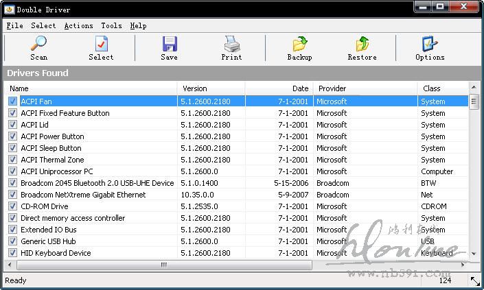
Task: Toggle the Generic USB Hub checkbox
Action: pyautogui.click(x=12, y=241)
